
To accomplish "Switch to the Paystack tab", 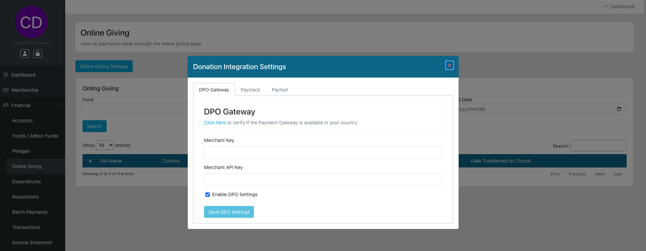I will [251, 90].
